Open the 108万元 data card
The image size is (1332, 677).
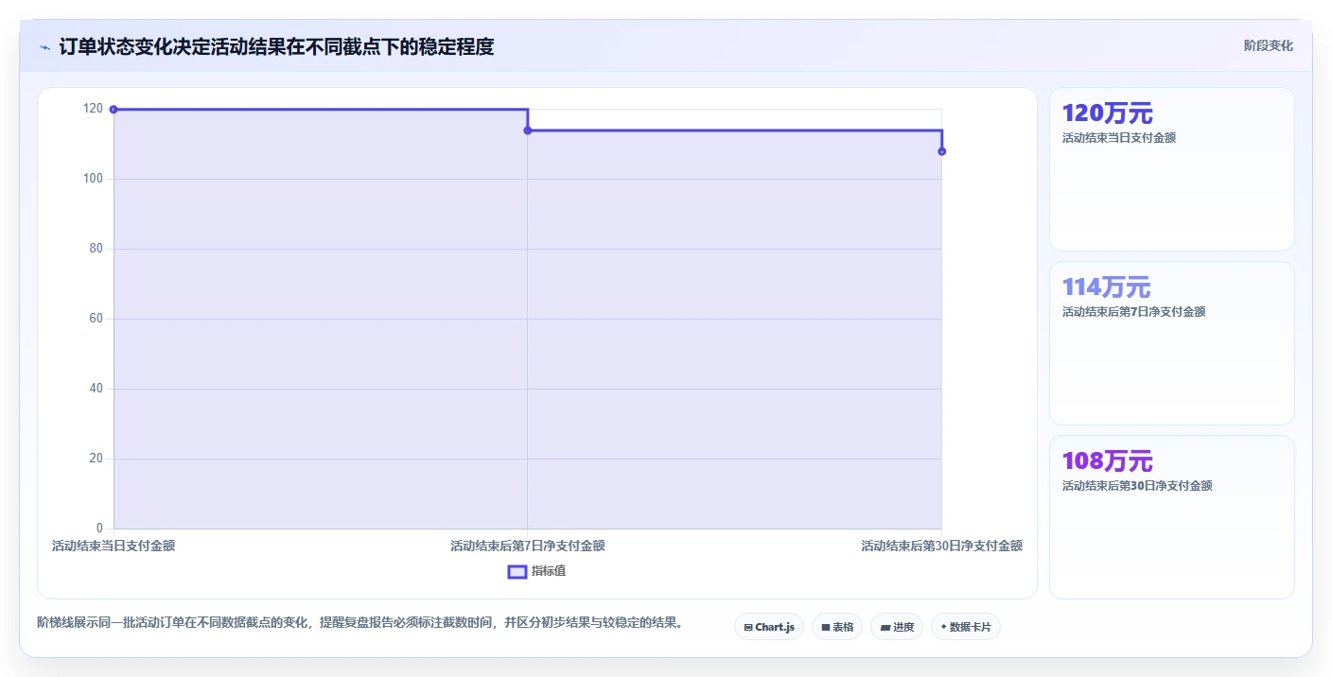[x=1171, y=517]
